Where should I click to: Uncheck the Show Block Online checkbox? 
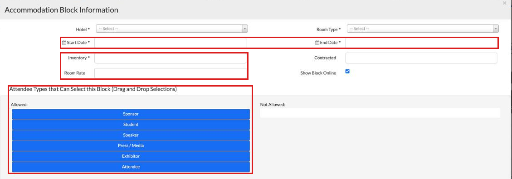[x=347, y=72]
